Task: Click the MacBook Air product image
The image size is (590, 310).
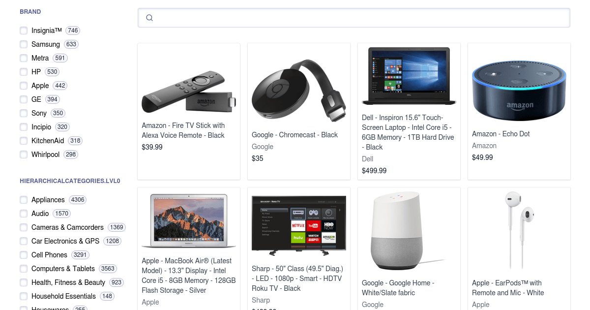Action: click(x=189, y=221)
